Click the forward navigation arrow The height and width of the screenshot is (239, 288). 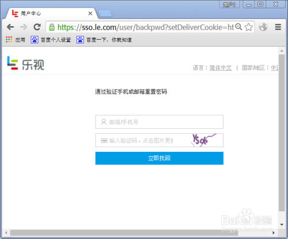[24, 27]
